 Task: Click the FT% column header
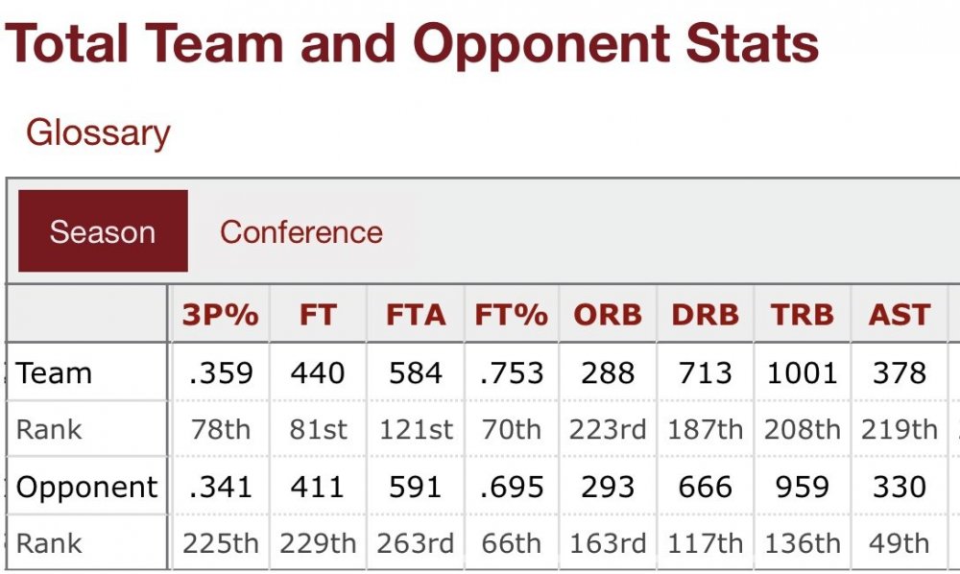pos(512,315)
